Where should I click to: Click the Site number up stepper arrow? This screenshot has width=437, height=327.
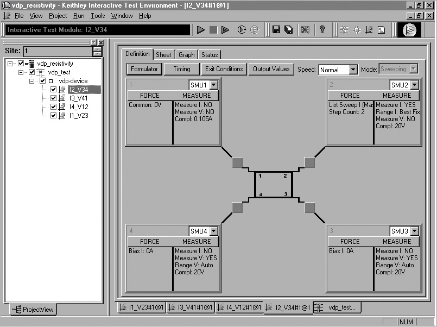click(98, 49)
